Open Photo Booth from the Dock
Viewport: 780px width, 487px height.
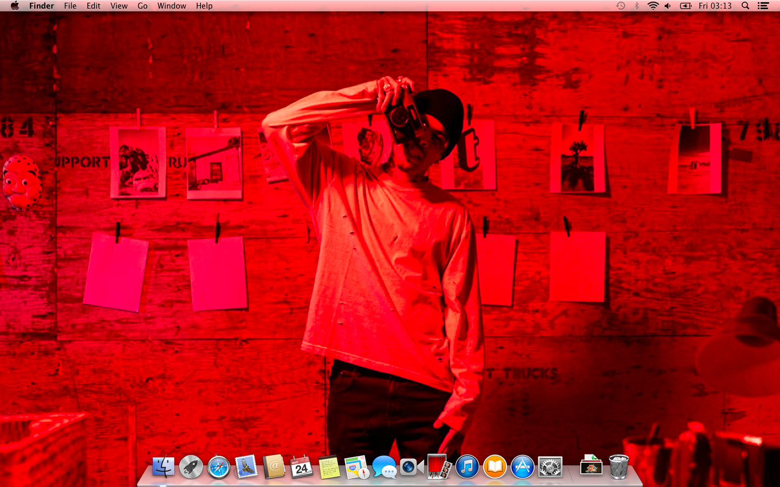click(439, 466)
